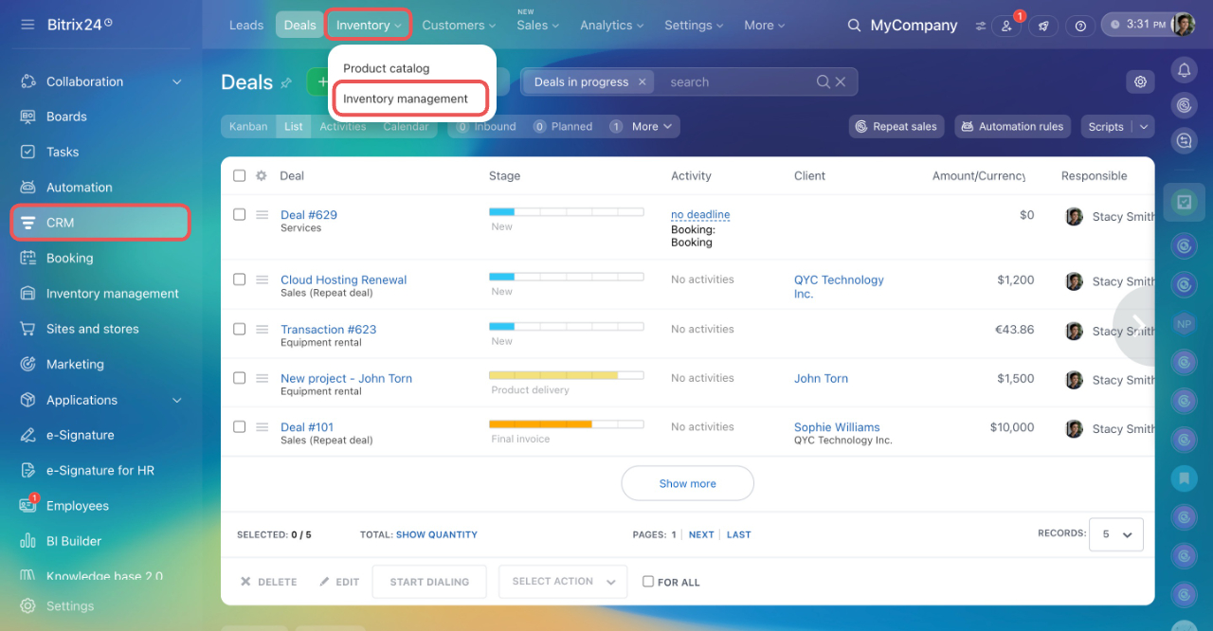Clear search with the X icon
Screen dimensions: 1213x631
pyautogui.click(x=841, y=82)
